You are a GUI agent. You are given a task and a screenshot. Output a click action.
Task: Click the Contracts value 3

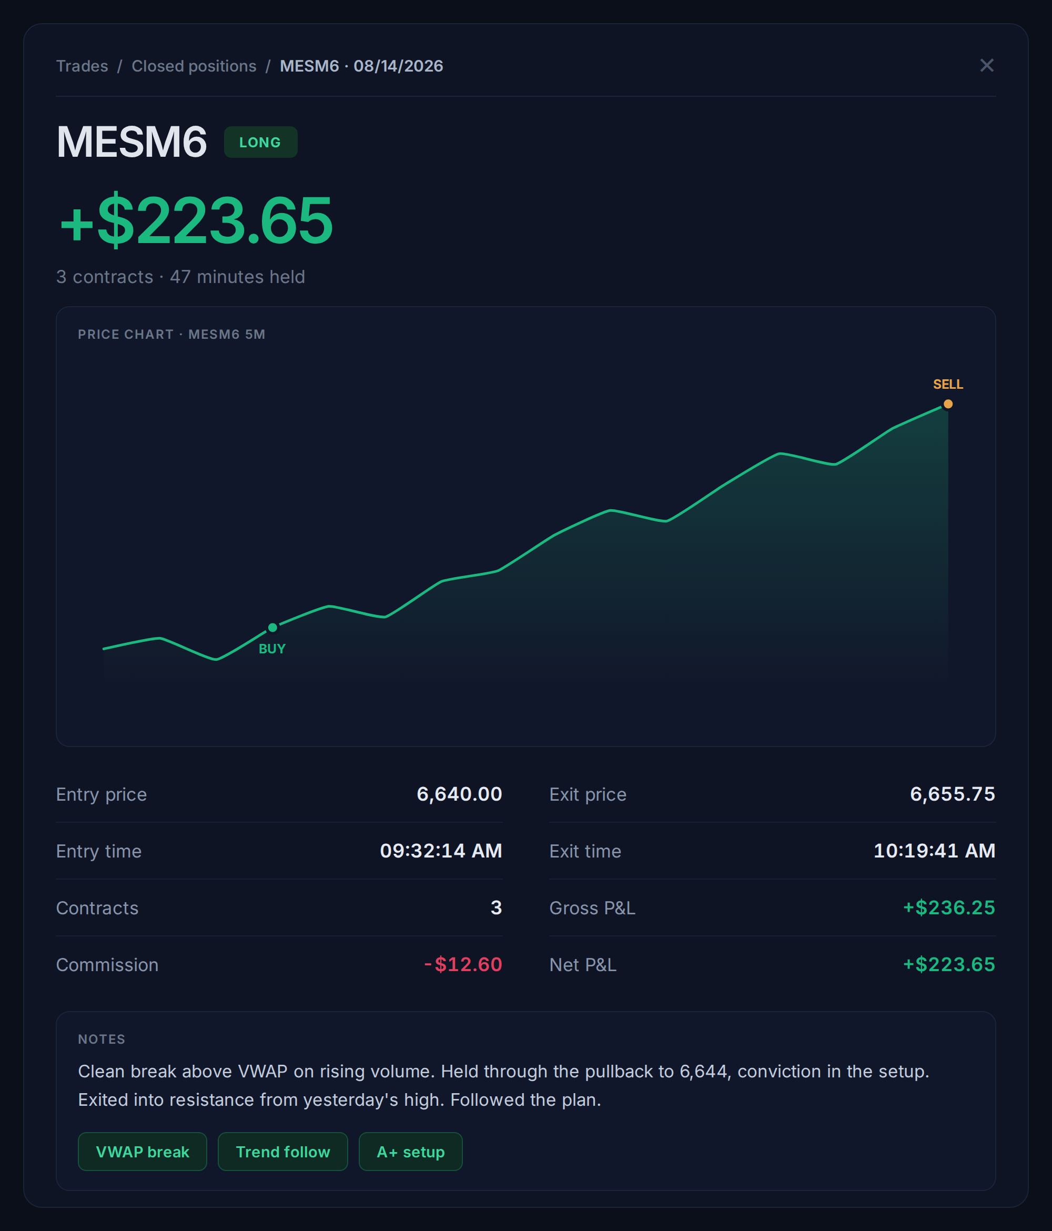(x=497, y=907)
